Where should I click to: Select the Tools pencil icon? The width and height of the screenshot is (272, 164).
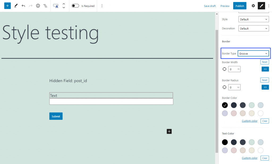click(16, 6)
